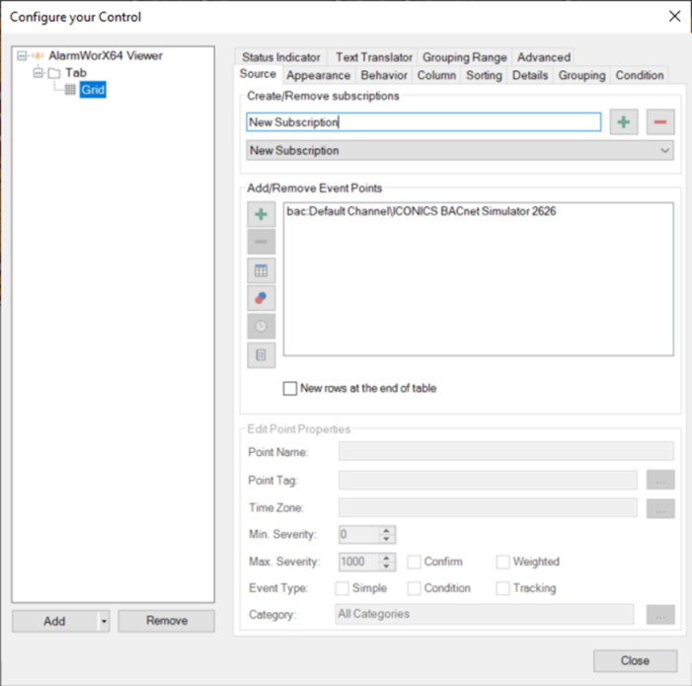The height and width of the screenshot is (686, 692).
Task: Select the BACnet Simulator 2626 event point
Action: 421,211
